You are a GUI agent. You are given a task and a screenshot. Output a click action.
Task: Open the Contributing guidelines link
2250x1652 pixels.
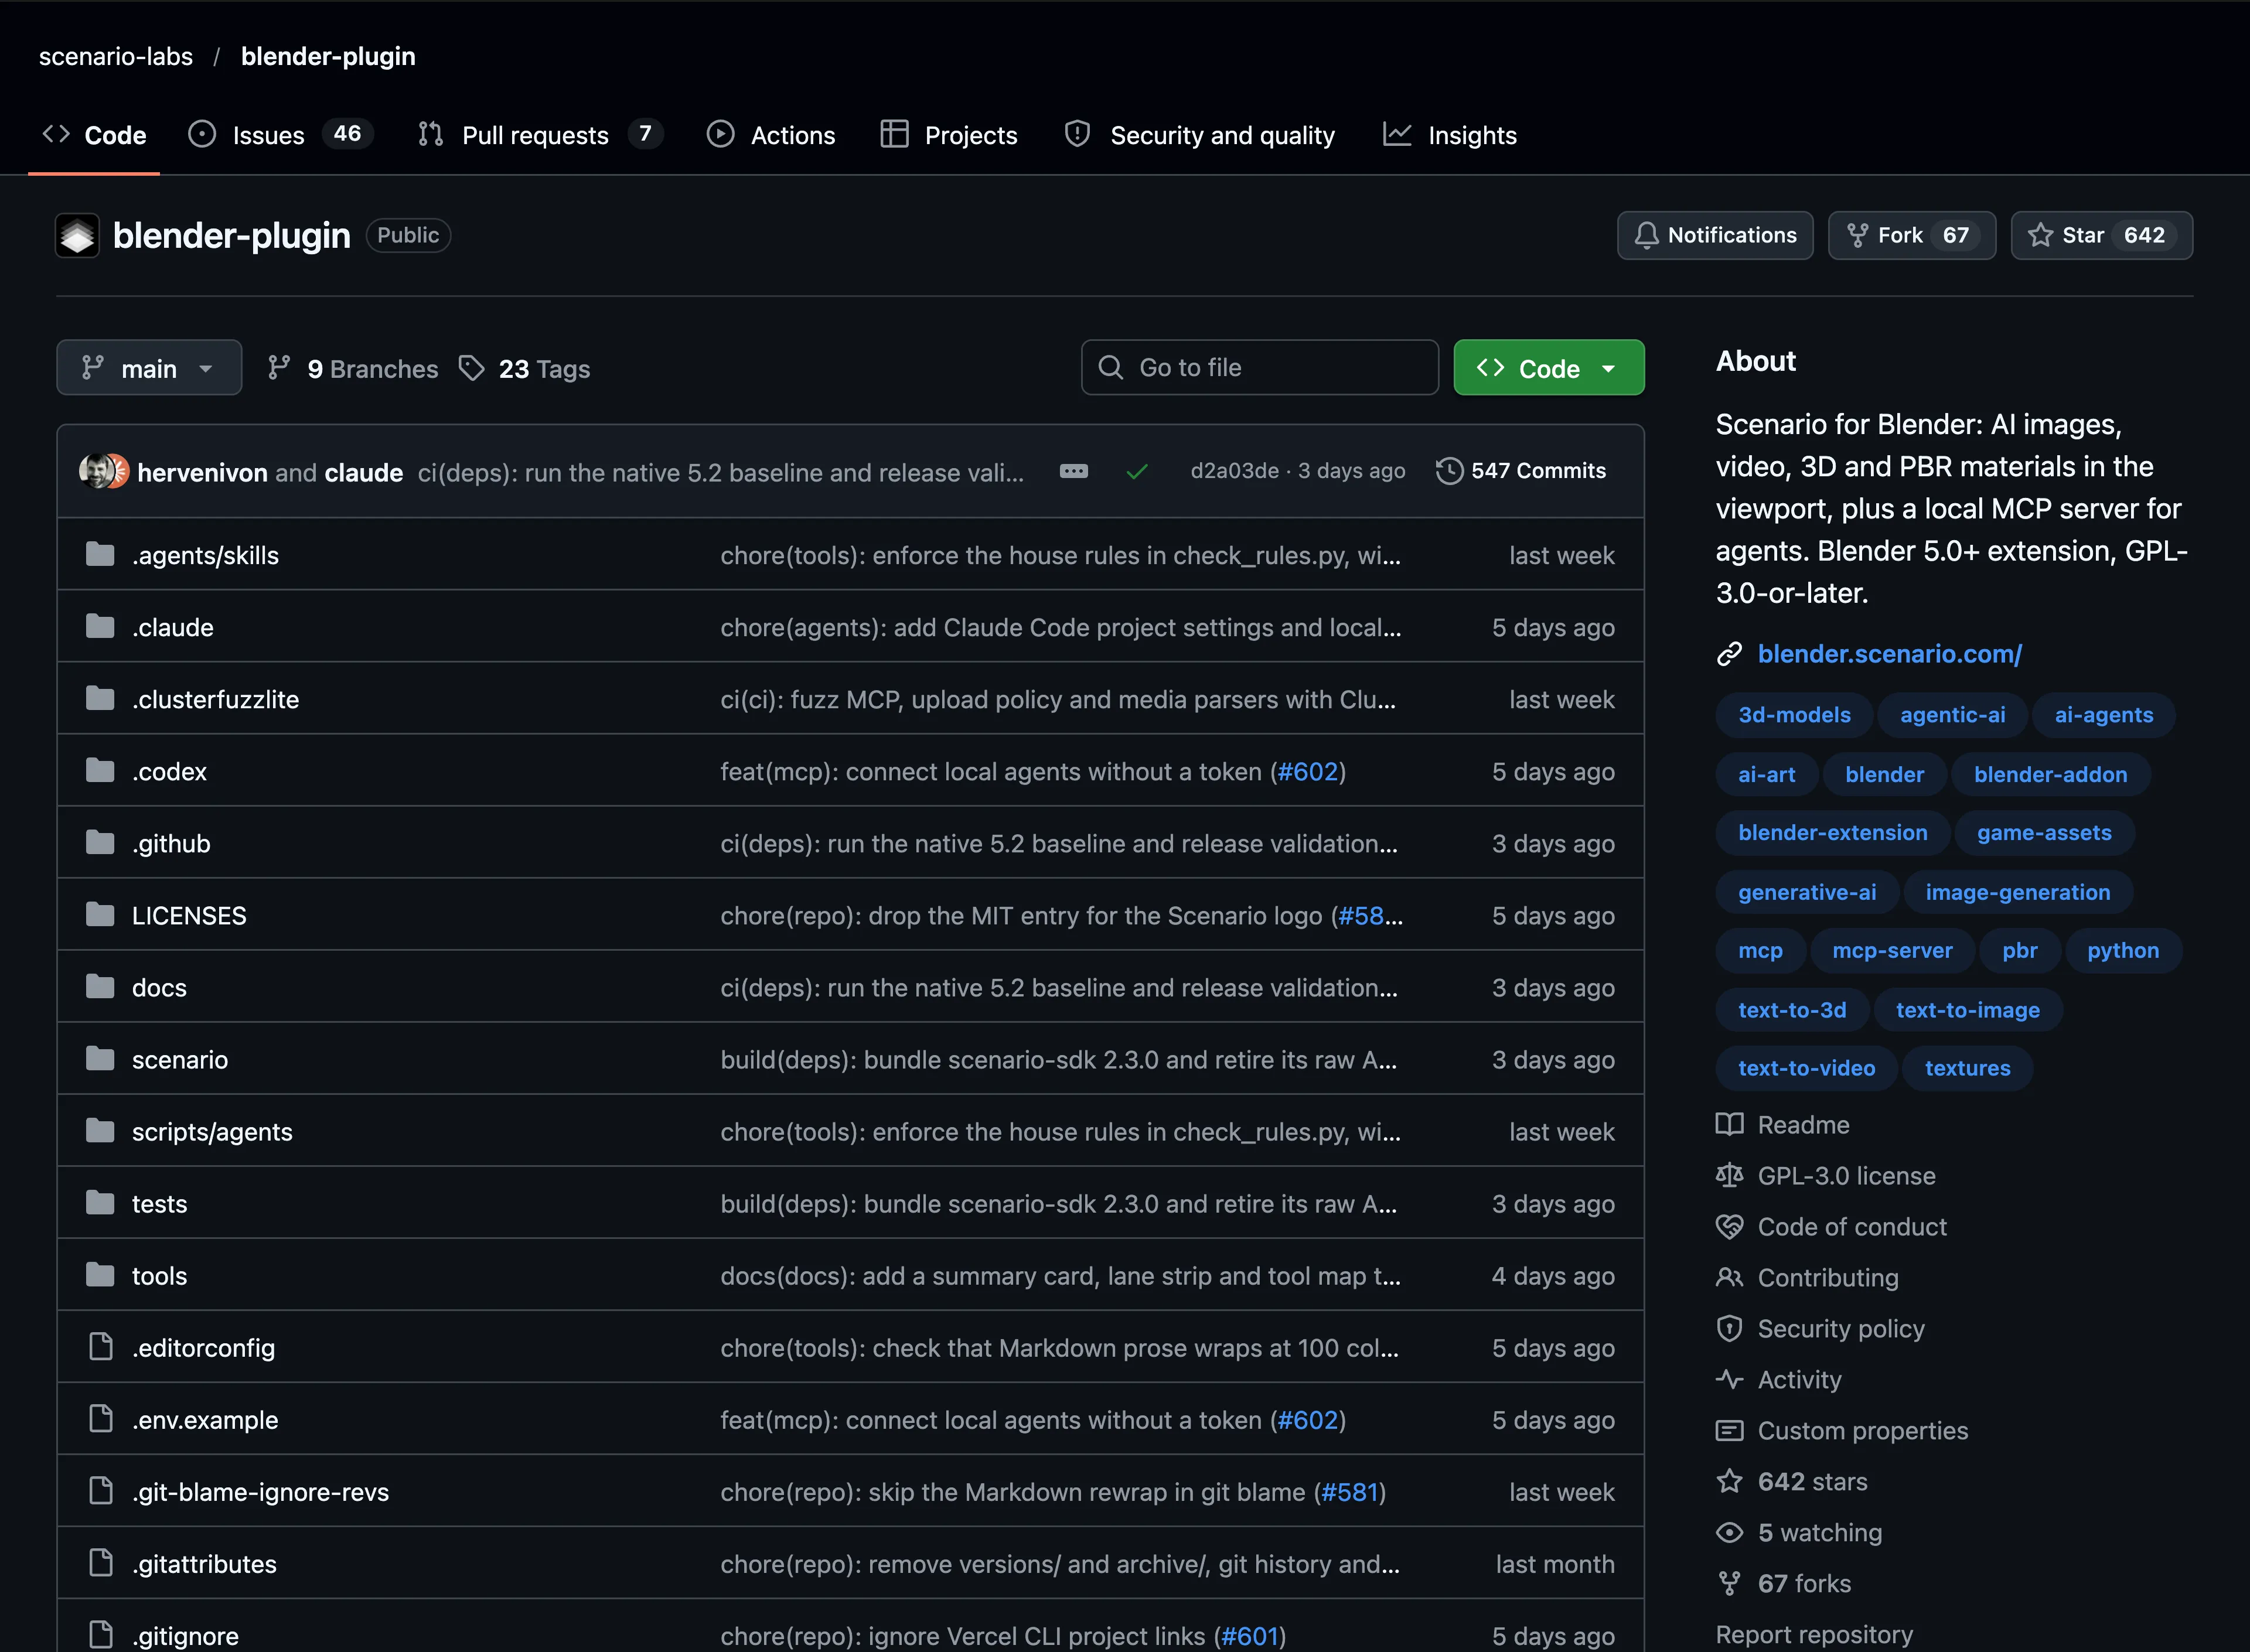(1828, 1278)
